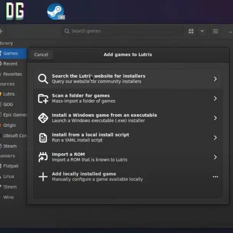Switch to grid view icon

click(191, 31)
